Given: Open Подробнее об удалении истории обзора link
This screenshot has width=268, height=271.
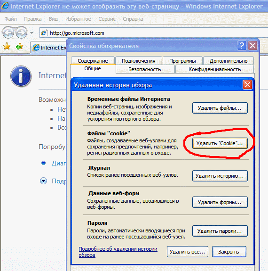Looking at the screenshot, I should pyautogui.click(x=118, y=252).
